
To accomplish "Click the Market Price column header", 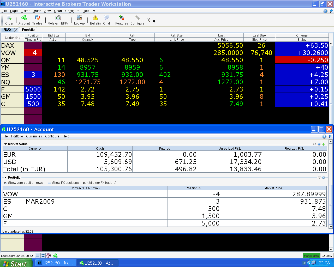I will click(x=273, y=188).
